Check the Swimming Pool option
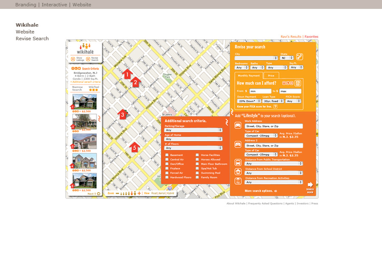Viewport: 382px width, 254px height. point(198,173)
